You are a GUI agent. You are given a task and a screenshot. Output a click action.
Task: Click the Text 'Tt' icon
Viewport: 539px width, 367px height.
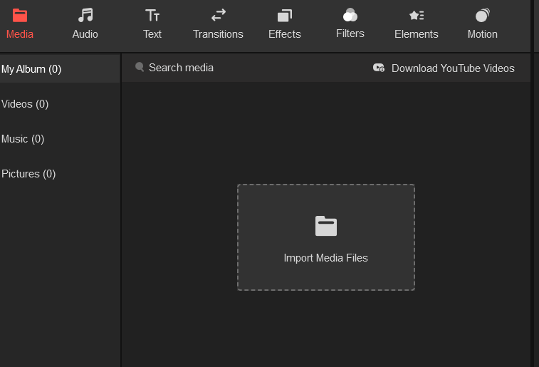tap(152, 15)
